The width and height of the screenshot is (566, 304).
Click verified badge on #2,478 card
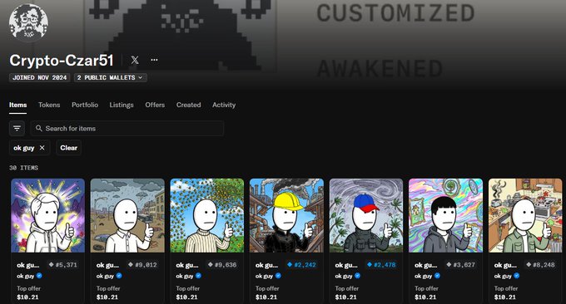click(357, 276)
